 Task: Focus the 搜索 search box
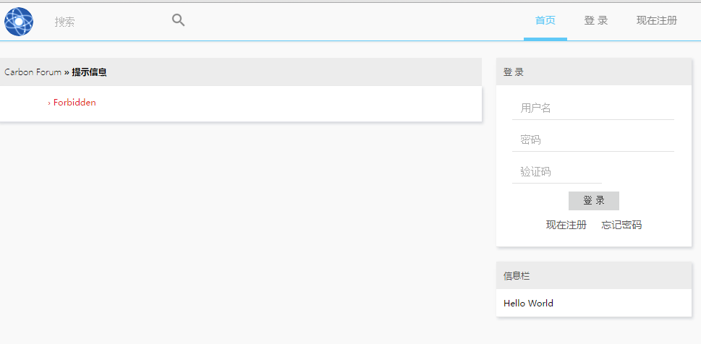pyautogui.click(x=107, y=22)
